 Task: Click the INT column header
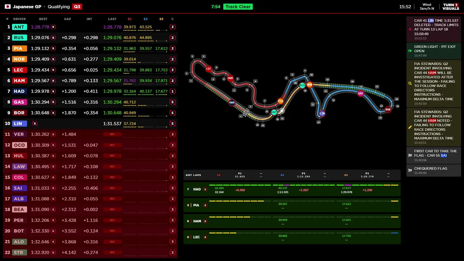coord(89,19)
